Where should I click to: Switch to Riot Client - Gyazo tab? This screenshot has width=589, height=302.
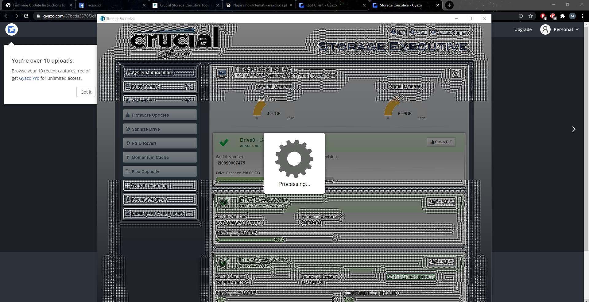pos(332,5)
